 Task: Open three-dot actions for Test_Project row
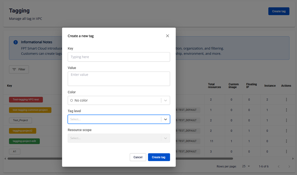286,120
